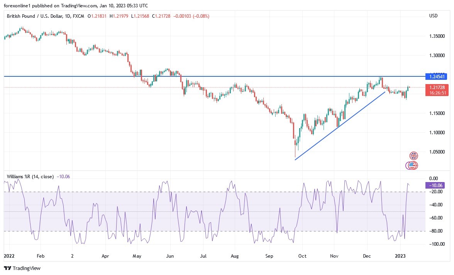
Task: Click the countdown timer 16:26:51
Action: point(438,93)
